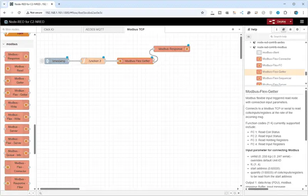Click the timestamp inject node trigger button
This screenshot has height=196, width=308.
coord(42,61)
